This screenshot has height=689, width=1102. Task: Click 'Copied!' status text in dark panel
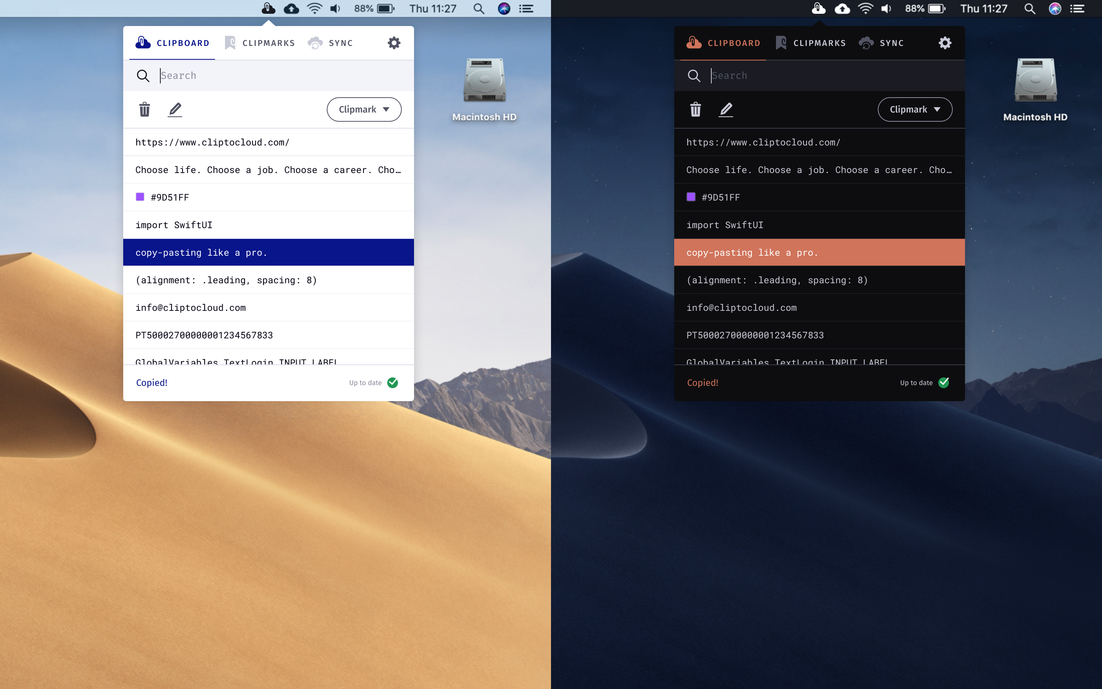tap(703, 383)
